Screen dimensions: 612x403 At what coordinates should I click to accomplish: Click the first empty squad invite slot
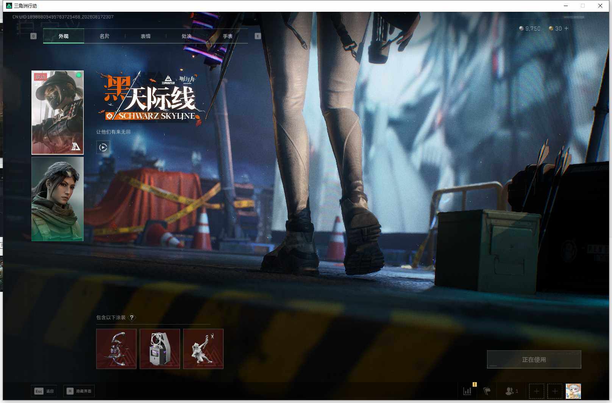pos(537,391)
